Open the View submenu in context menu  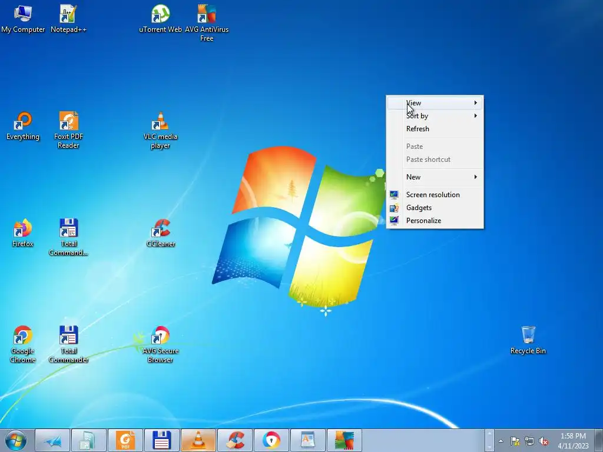coord(435,102)
